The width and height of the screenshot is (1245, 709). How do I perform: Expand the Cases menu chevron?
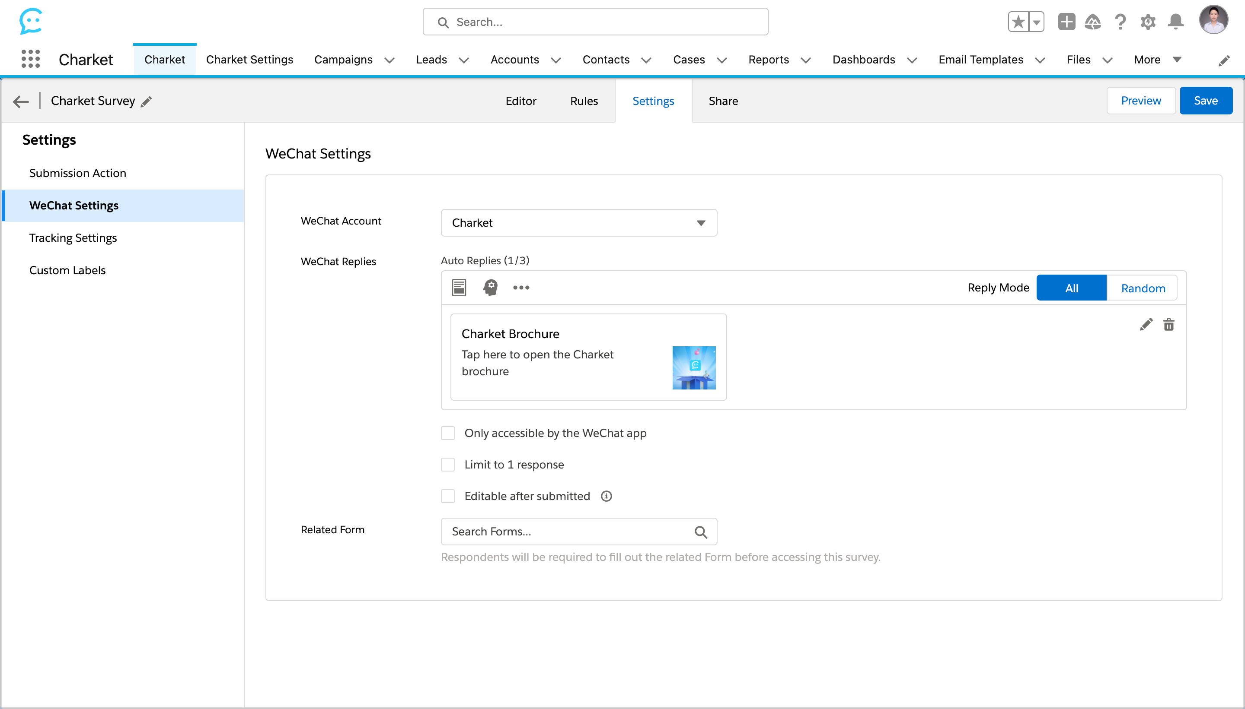[721, 60]
